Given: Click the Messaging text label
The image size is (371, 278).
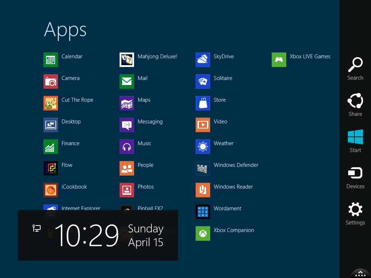Looking at the screenshot, I should click(x=150, y=122).
